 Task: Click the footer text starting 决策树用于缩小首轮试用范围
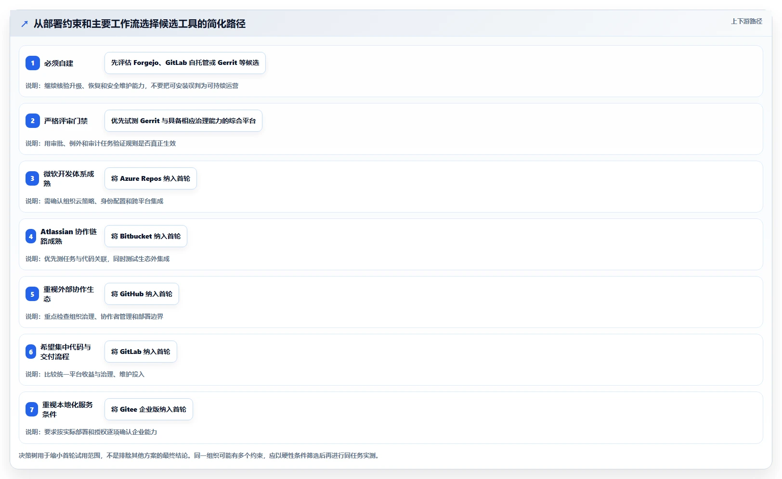(x=199, y=455)
